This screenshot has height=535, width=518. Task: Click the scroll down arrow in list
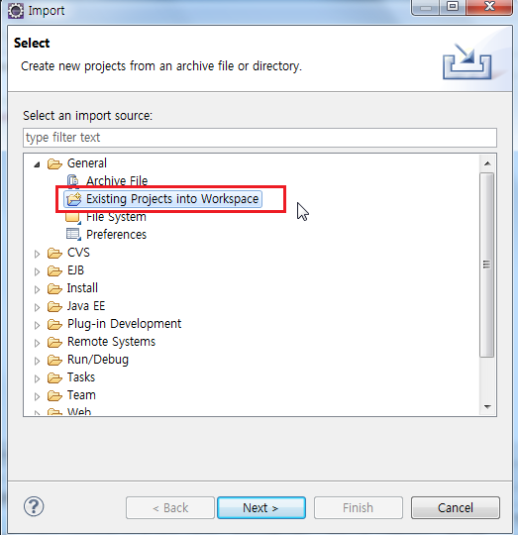(x=487, y=407)
